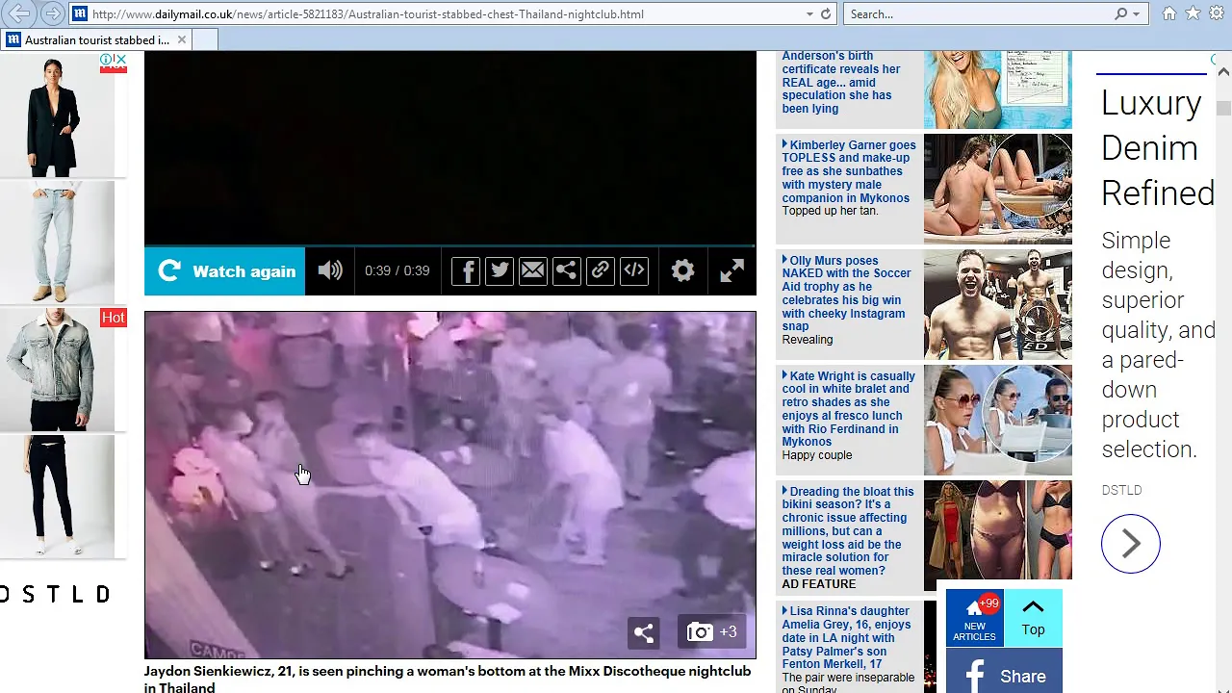This screenshot has height=693, width=1232.
Task: Share the nightclub image via share icon
Action: pos(644,632)
